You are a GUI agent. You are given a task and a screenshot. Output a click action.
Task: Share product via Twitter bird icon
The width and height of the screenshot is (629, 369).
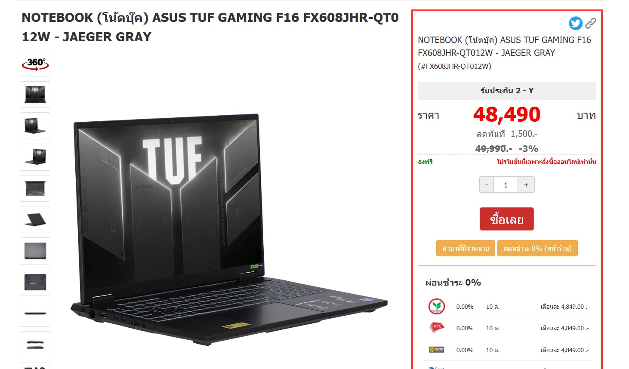pos(575,23)
